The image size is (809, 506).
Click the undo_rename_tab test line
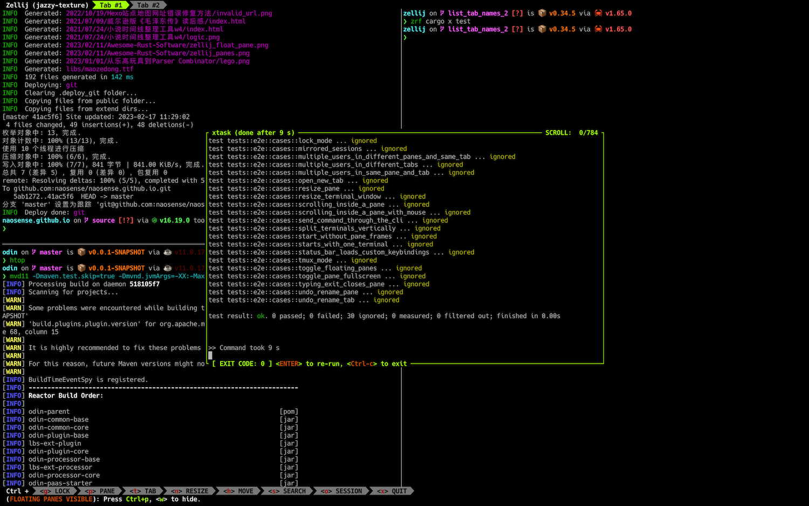[x=304, y=300]
